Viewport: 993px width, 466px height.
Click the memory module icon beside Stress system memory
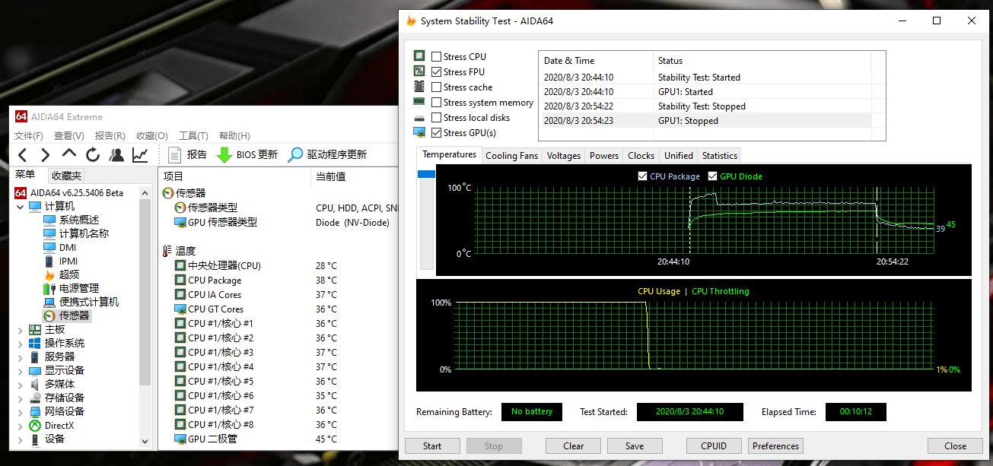point(419,101)
